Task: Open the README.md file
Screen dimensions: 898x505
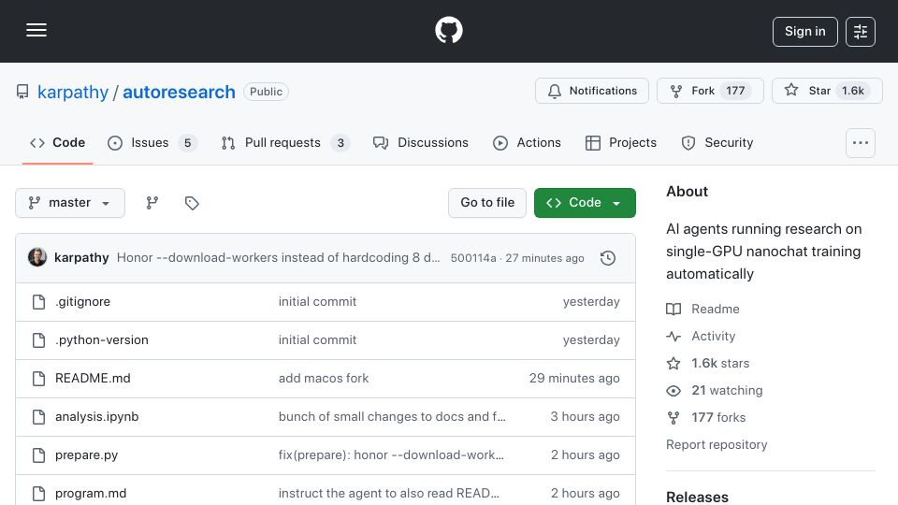Action: [93, 379]
